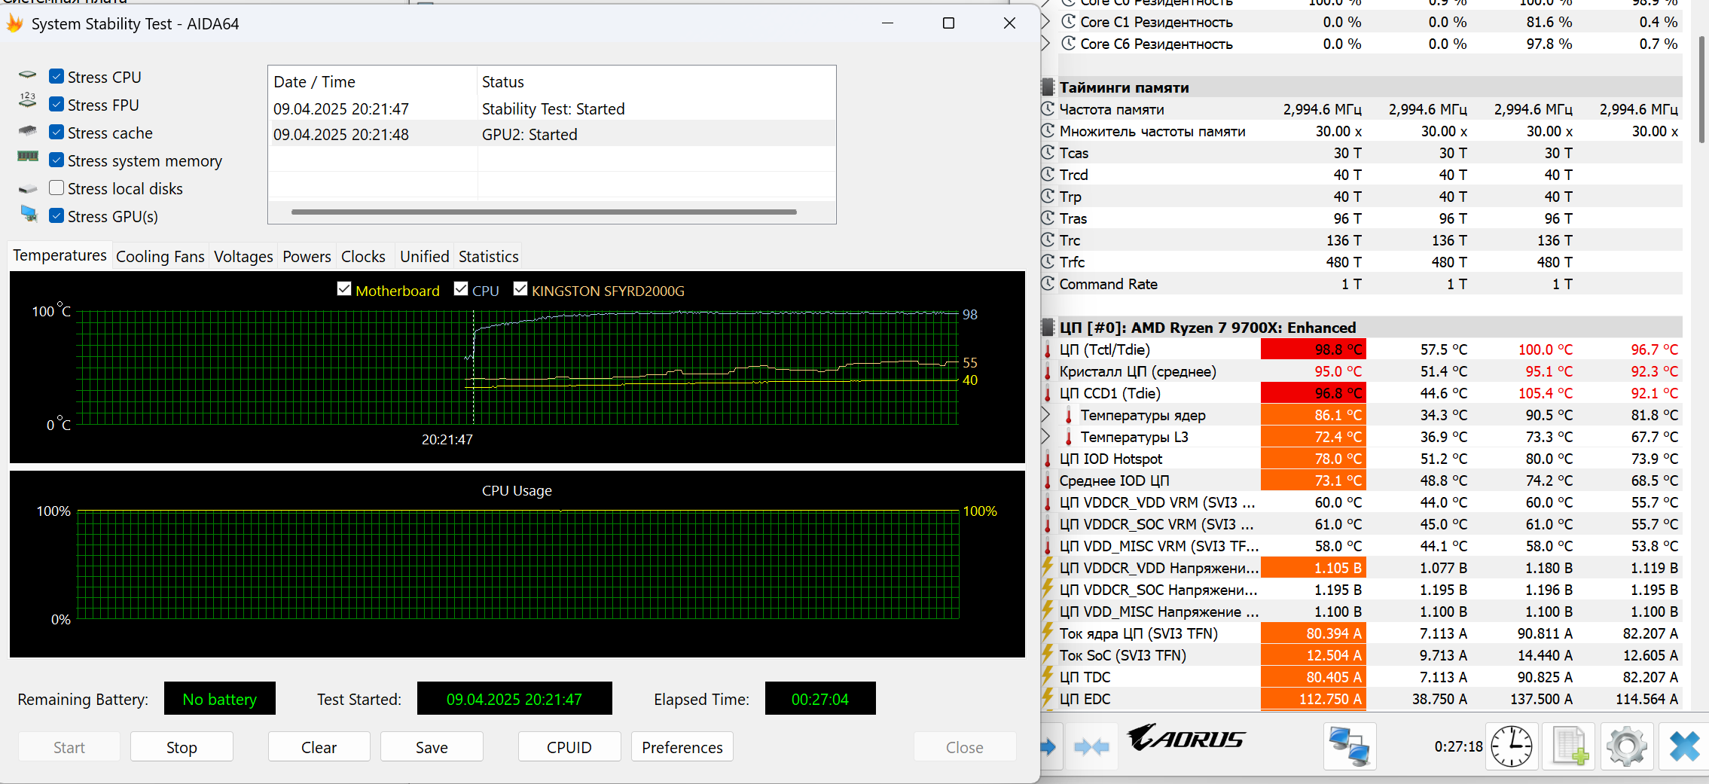This screenshot has width=1709, height=784.
Task: Show the Unified tab
Action: click(424, 257)
